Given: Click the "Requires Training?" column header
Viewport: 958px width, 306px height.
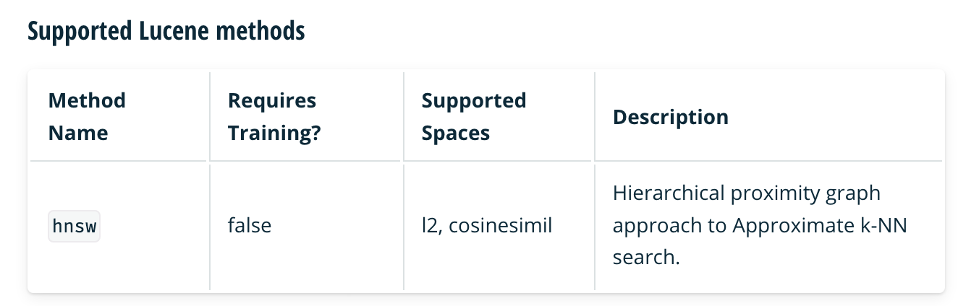Looking at the screenshot, I should [274, 116].
